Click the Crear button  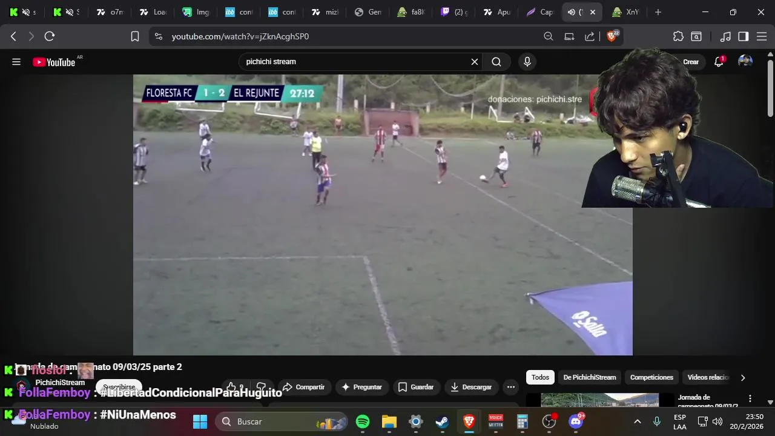(691, 62)
